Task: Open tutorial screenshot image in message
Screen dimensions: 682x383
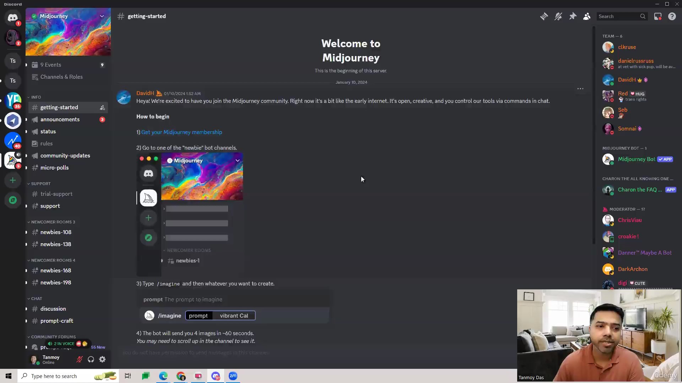Action: click(190, 215)
